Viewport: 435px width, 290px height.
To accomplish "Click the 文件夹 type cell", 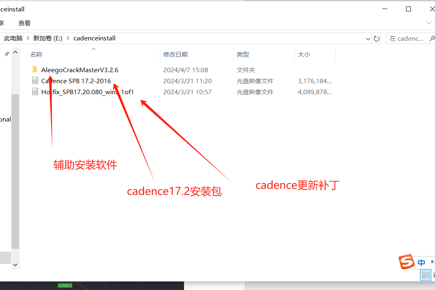I will pos(246,70).
